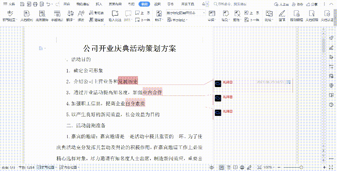Image resolution: width=337 pixels, height=171 pixels.
Task: Open 文档权限 document permissions
Action: tap(312, 16)
